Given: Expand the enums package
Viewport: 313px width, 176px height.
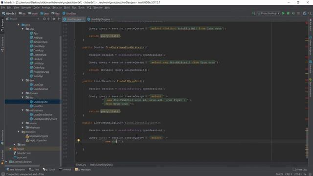Looking at the screenshot, I should pyautogui.click(x=22, y=123).
